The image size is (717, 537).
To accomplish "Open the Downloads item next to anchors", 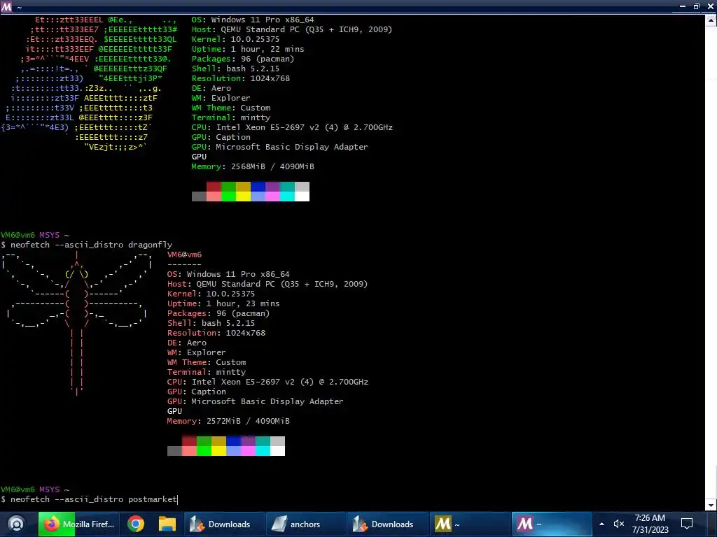I will coord(388,524).
